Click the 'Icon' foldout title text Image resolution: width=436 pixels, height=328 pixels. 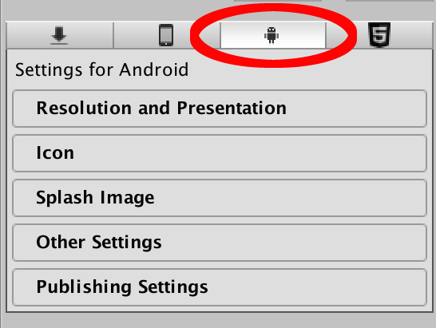(x=55, y=153)
